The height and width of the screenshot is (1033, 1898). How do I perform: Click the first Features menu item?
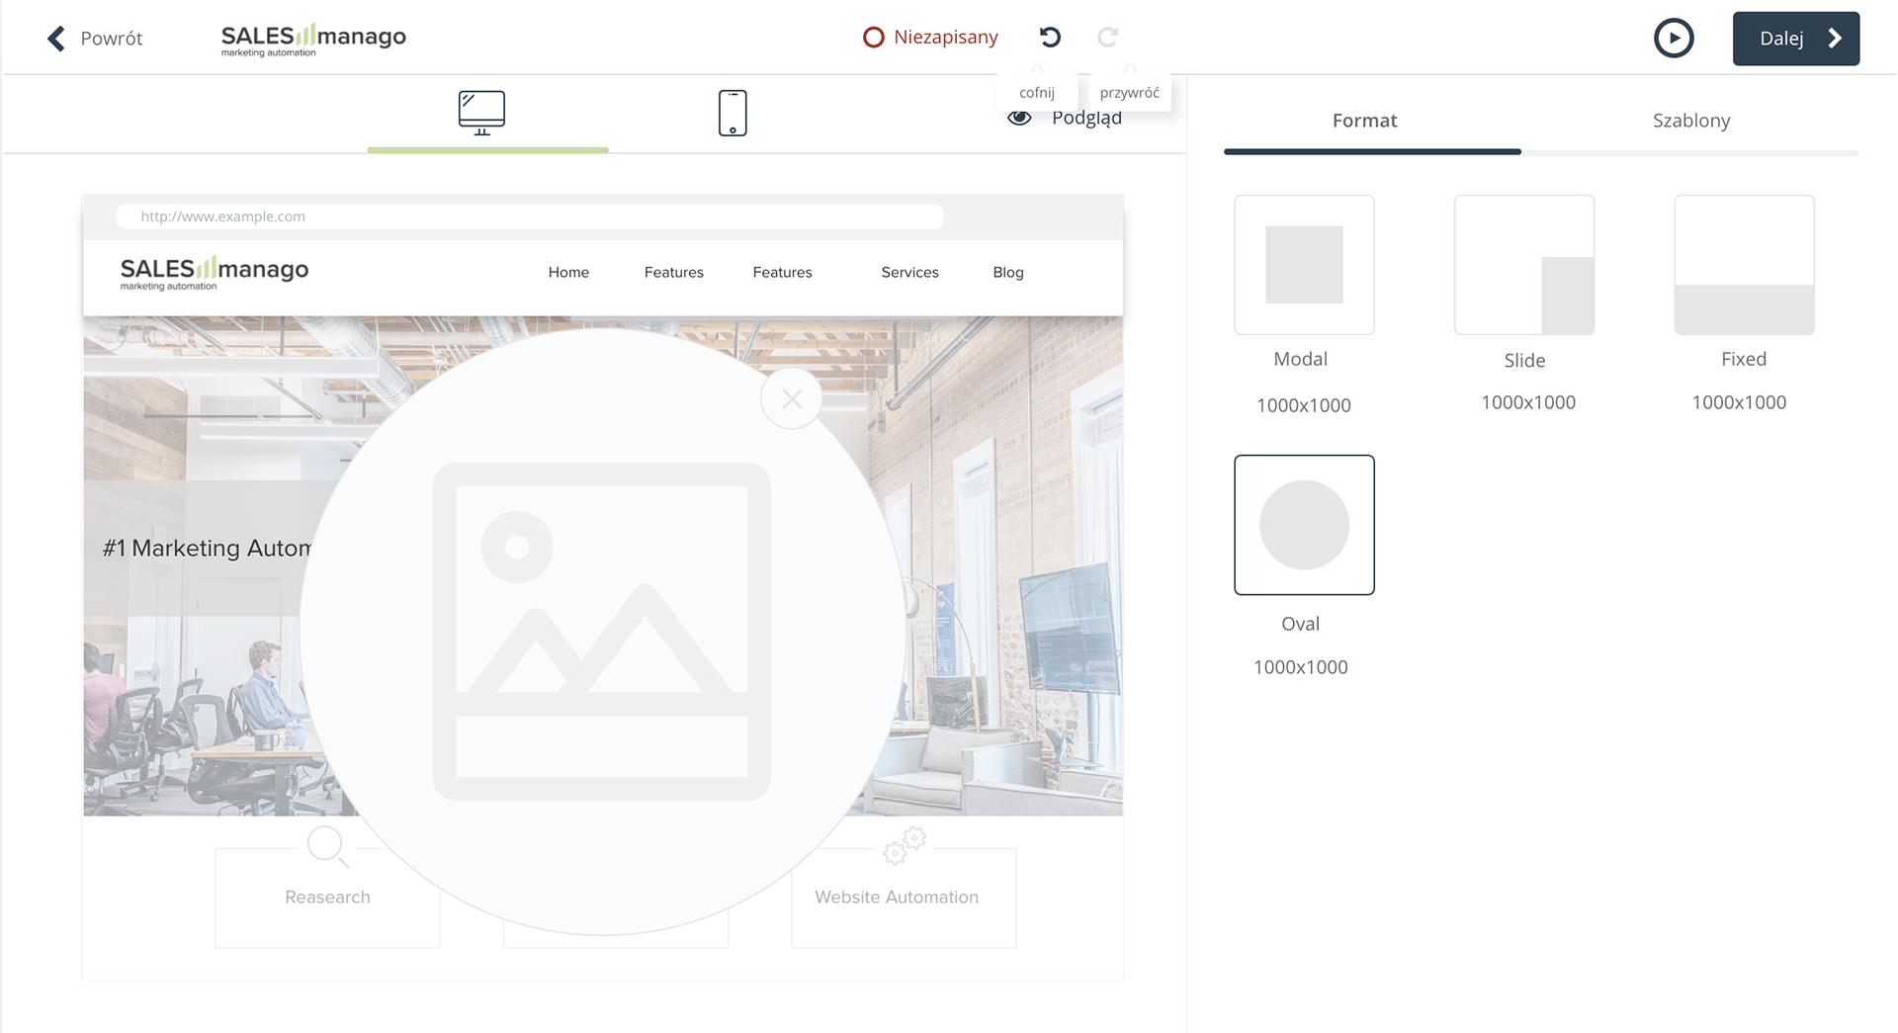(x=674, y=272)
